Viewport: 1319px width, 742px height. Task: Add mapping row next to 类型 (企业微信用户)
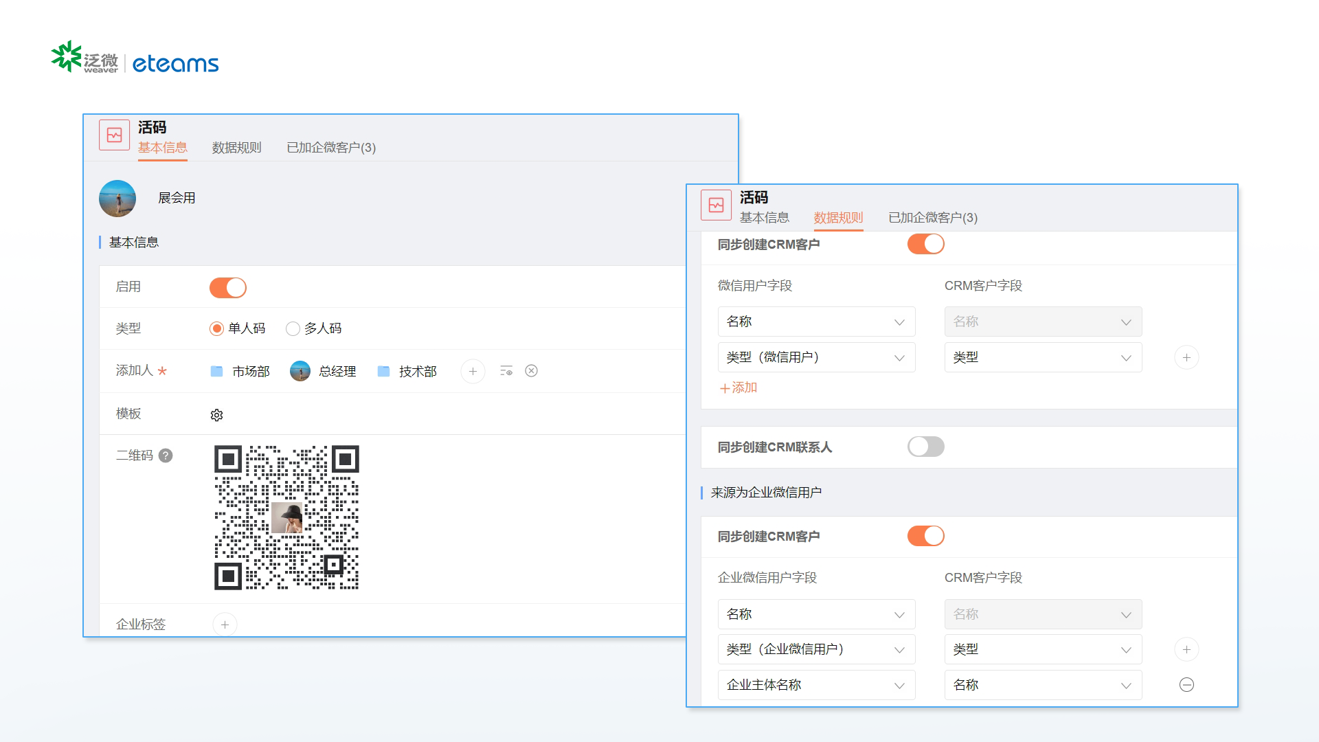[1186, 649]
